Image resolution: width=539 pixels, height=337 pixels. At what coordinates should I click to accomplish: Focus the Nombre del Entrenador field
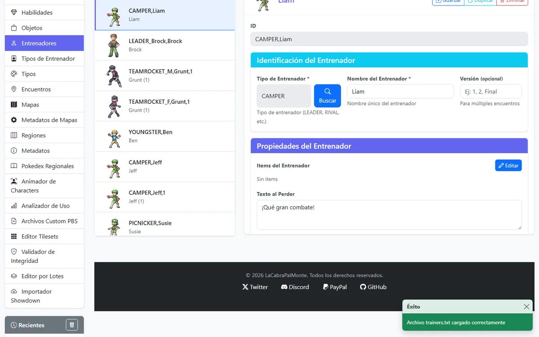click(x=401, y=92)
